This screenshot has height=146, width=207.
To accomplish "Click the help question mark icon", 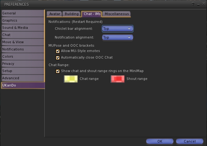I will point(193,4).
